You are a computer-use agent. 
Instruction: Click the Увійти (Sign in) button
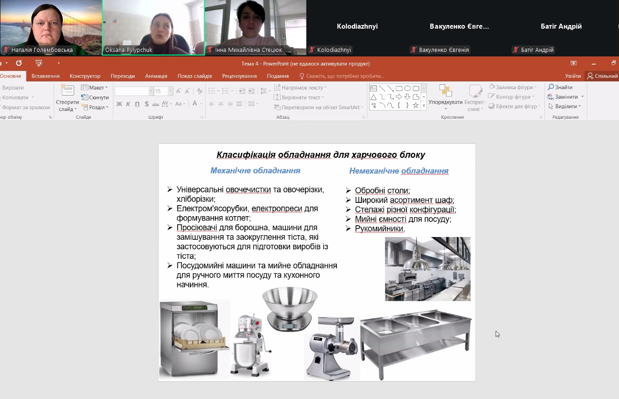[x=573, y=76]
